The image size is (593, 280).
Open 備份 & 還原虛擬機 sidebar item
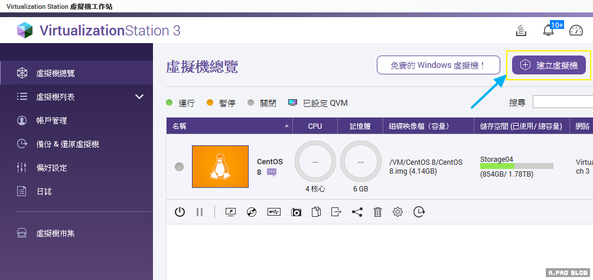tap(67, 144)
